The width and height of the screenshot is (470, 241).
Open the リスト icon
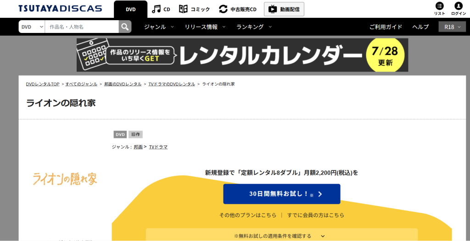439,9
